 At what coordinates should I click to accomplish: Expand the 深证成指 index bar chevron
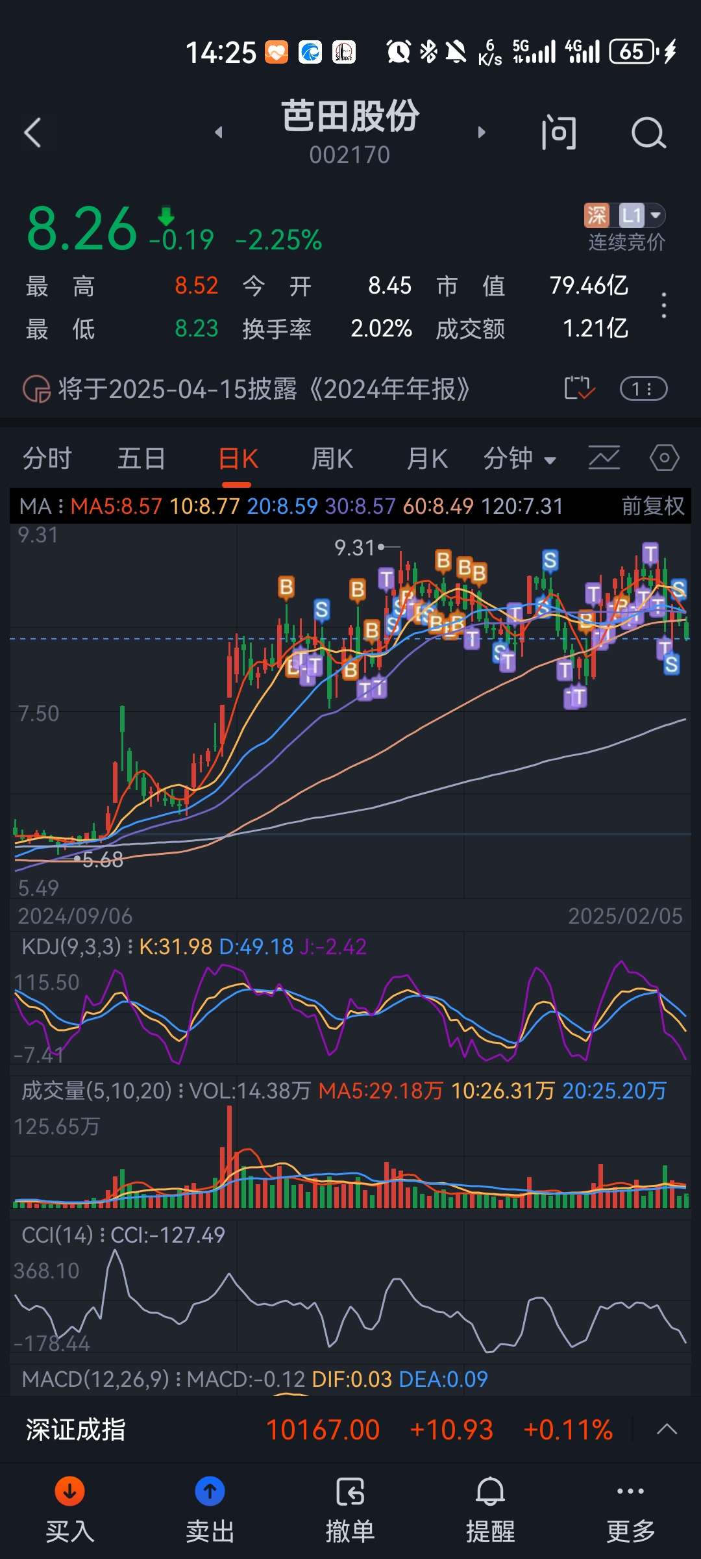click(667, 1430)
